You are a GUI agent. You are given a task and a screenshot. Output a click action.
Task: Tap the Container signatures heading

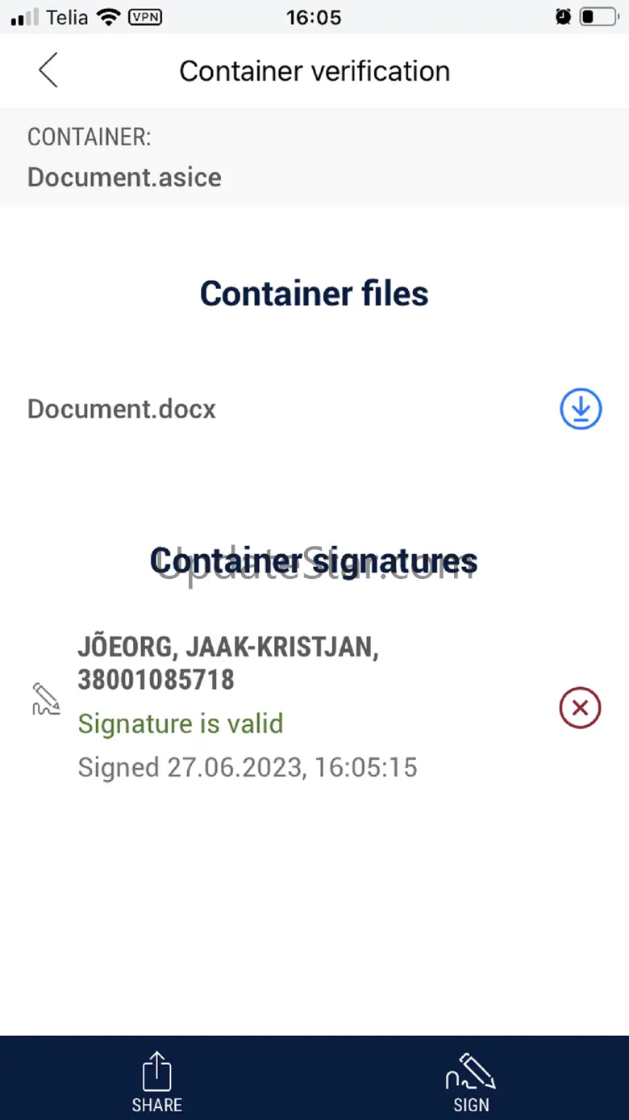(314, 561)
